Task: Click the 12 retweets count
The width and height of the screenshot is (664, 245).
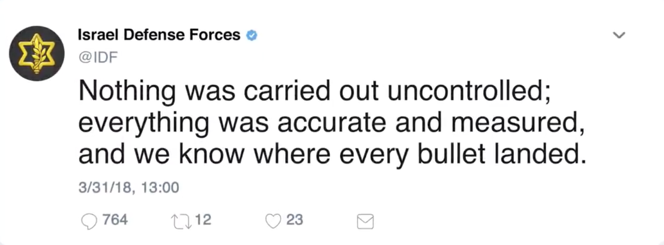Action: pyautogui.click(x=203, y=220)
